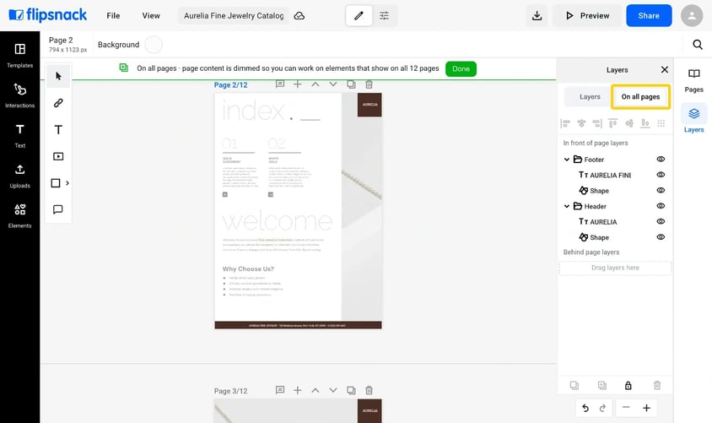This screenshot has height=423, width=712.
Task: Hide the AURELIA FINE text layer
Action: [661, 175]
